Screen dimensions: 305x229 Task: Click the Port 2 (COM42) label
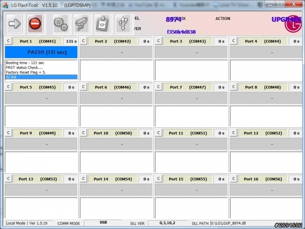point(112,42)
